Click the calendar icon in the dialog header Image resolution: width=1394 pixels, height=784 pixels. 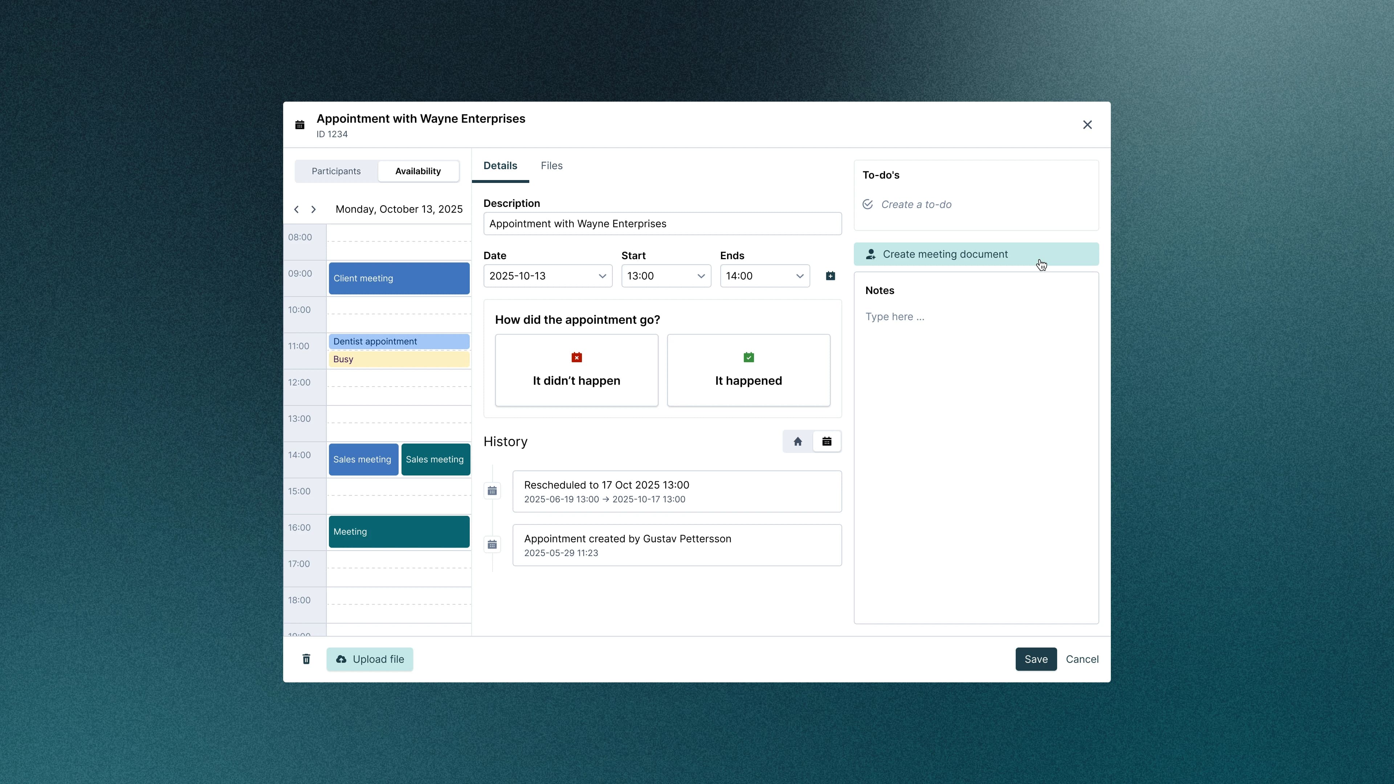pyautogui.click(x=300, y=124)
